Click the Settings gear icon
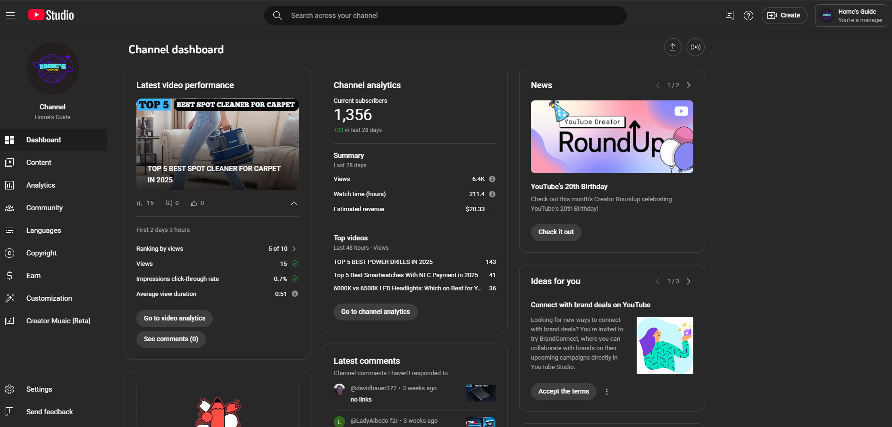The height and width of the screenshot is (427, 892). click(x=9, y=389)
